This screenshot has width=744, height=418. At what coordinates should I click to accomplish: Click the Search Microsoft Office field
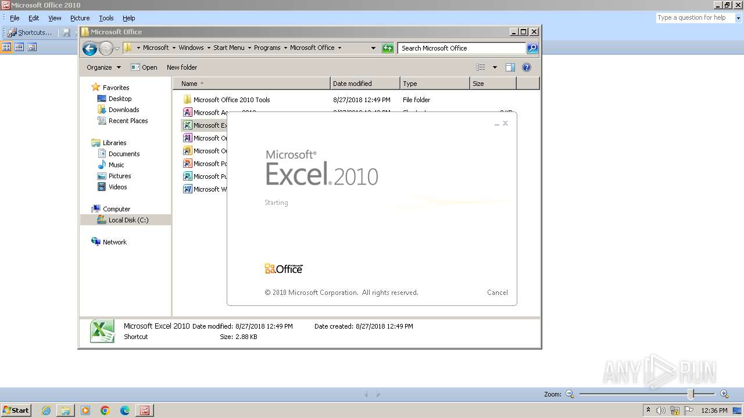[x=462, y=48]
